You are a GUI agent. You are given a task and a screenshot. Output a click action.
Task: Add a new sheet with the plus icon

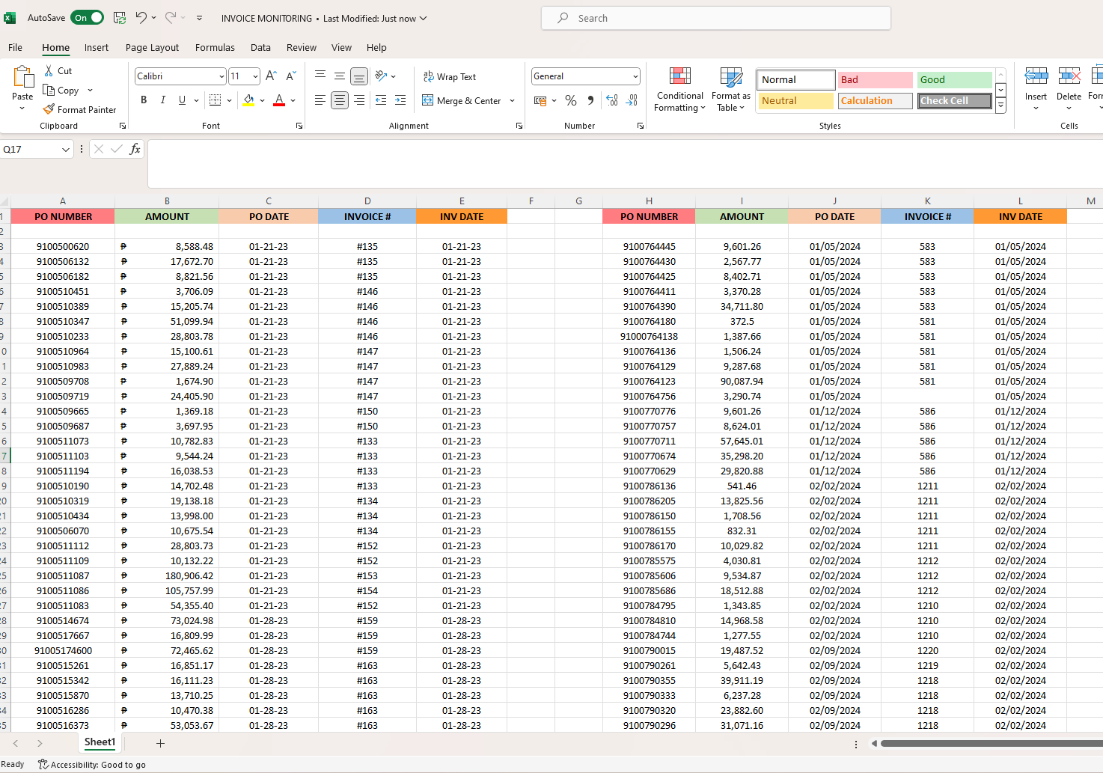click(x=160, y=743)
